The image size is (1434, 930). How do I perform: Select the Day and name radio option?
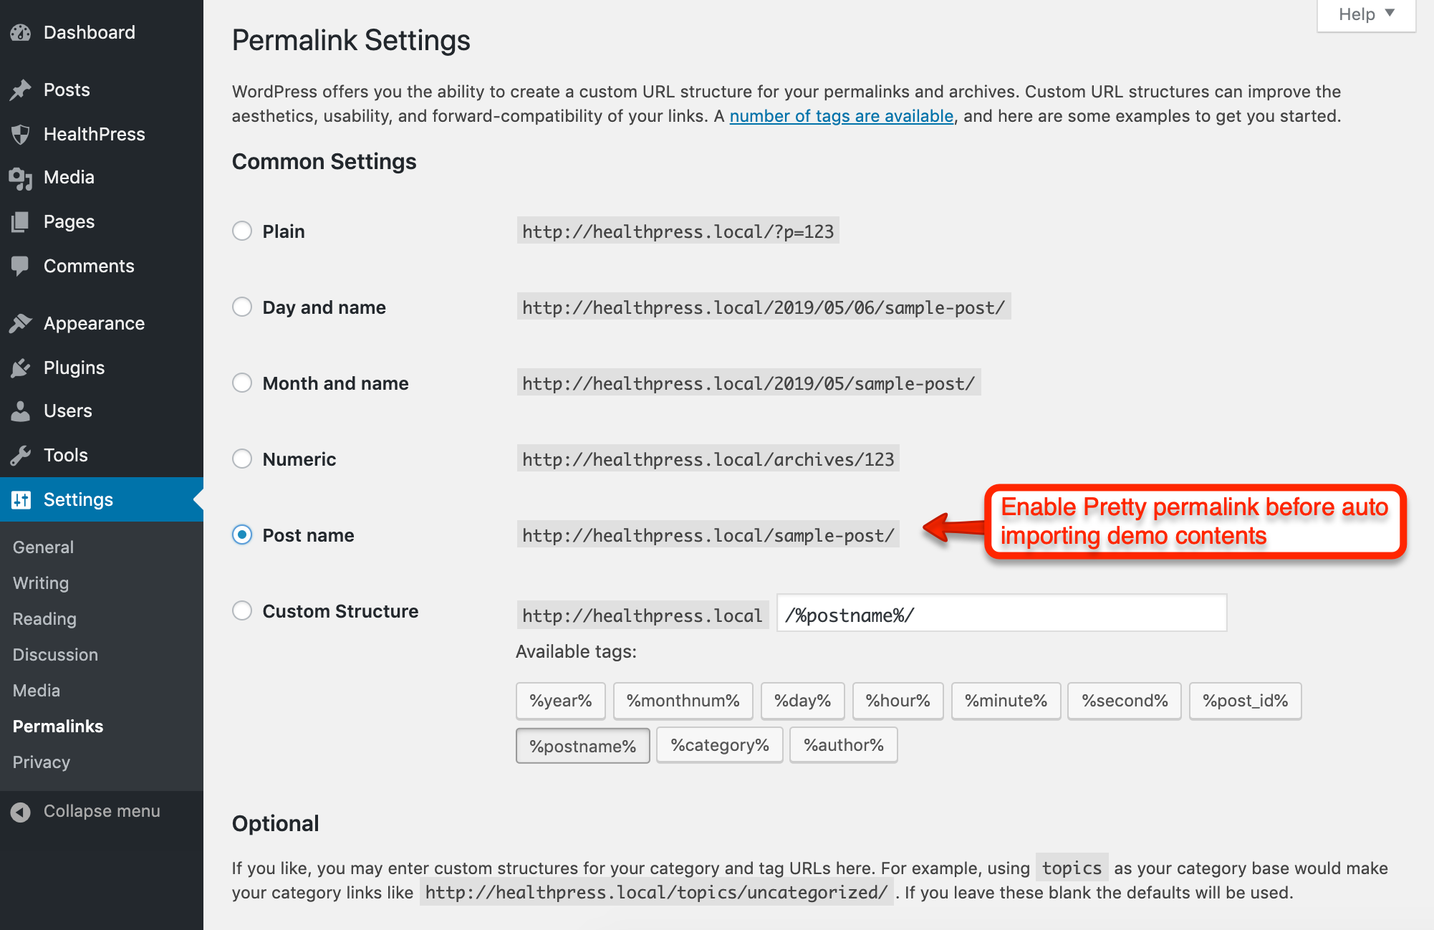242,307
